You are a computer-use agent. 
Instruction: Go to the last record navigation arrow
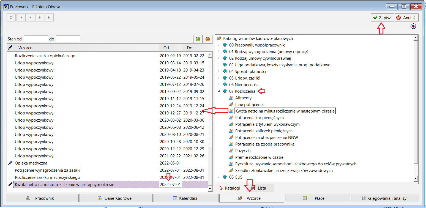(x=49, y=18)
